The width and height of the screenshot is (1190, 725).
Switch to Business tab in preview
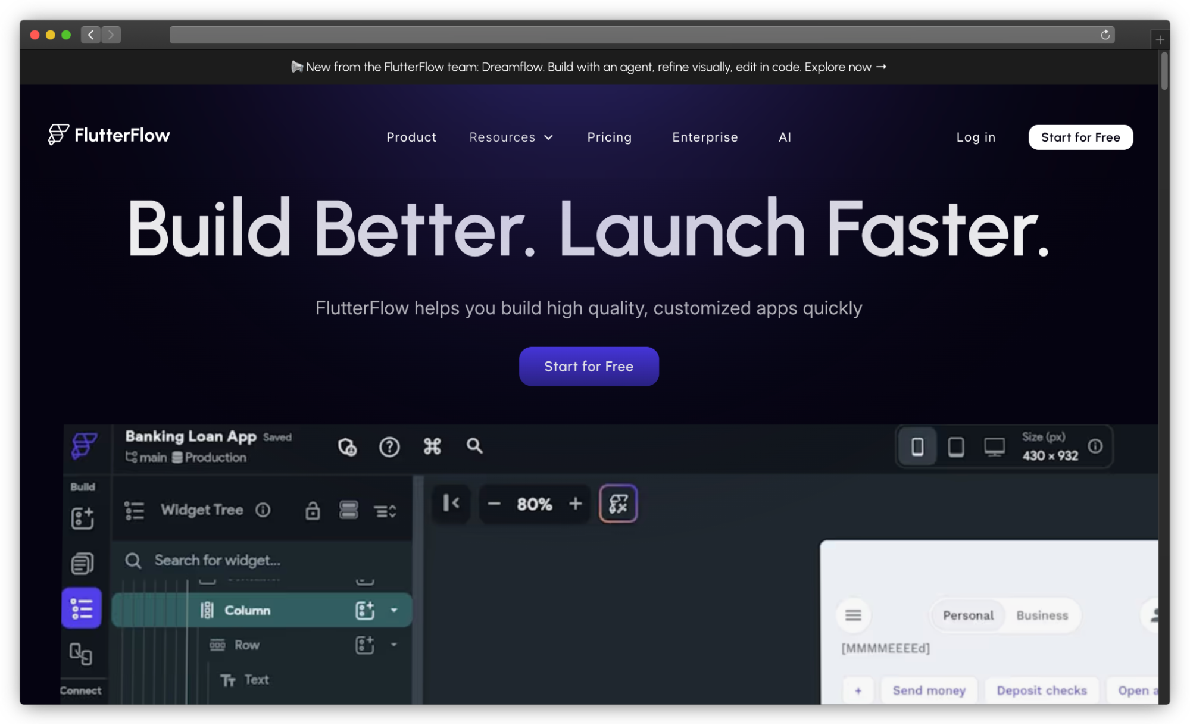point(1042,615)
